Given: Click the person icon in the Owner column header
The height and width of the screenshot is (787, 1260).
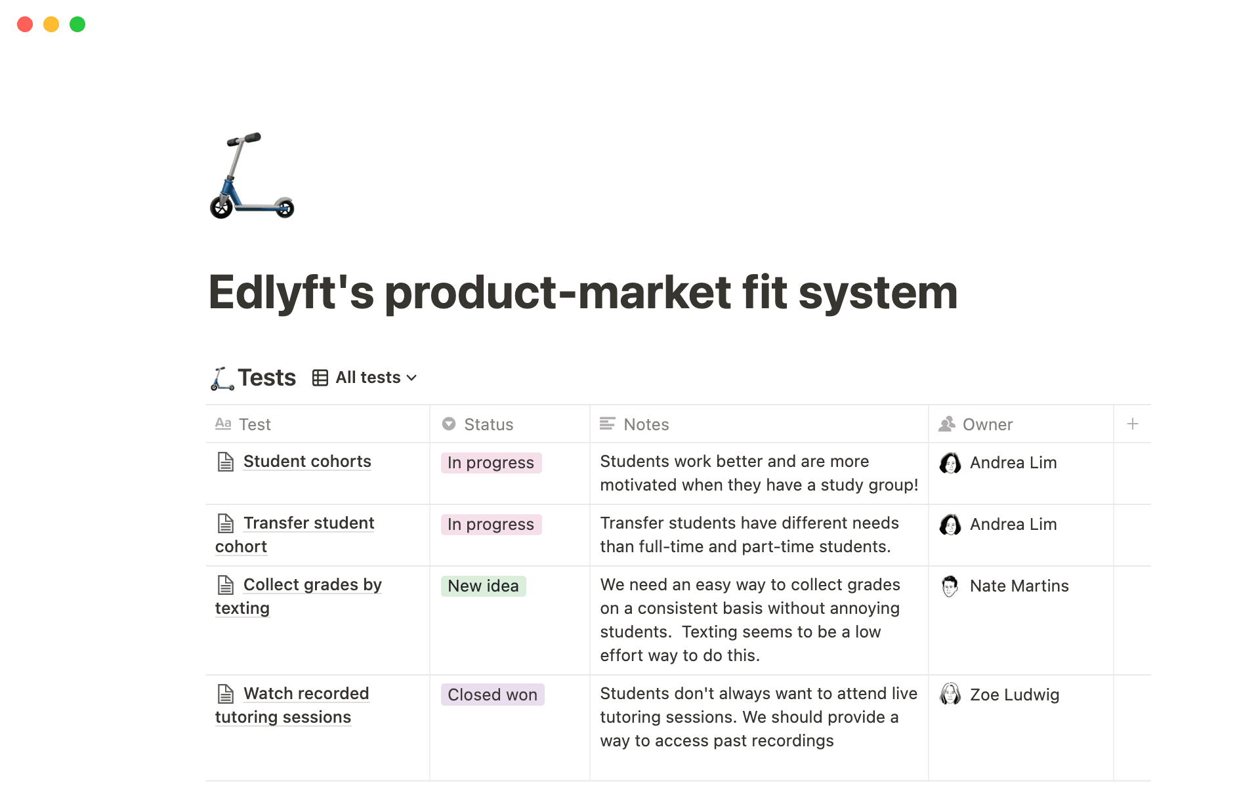Looking at the screenshot, I should tap(947, 424).
